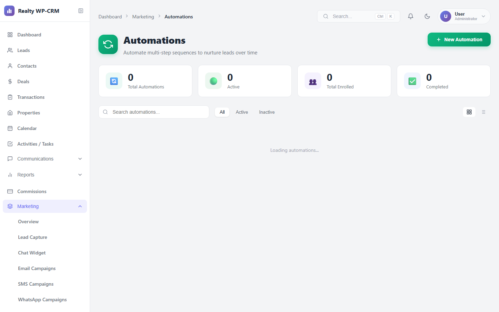Click the green Active status circle icon

[x=213, y=81]
